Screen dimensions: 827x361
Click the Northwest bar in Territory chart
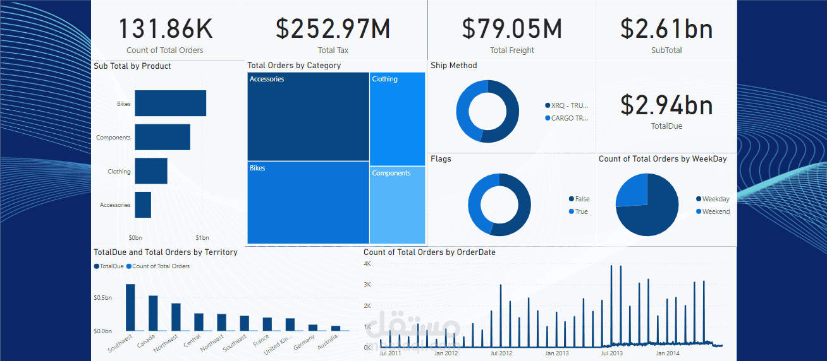tap(176, 317)
